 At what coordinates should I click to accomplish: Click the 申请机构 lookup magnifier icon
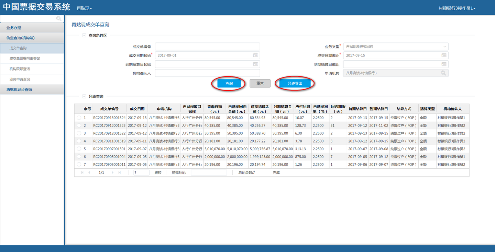[443, 73]
